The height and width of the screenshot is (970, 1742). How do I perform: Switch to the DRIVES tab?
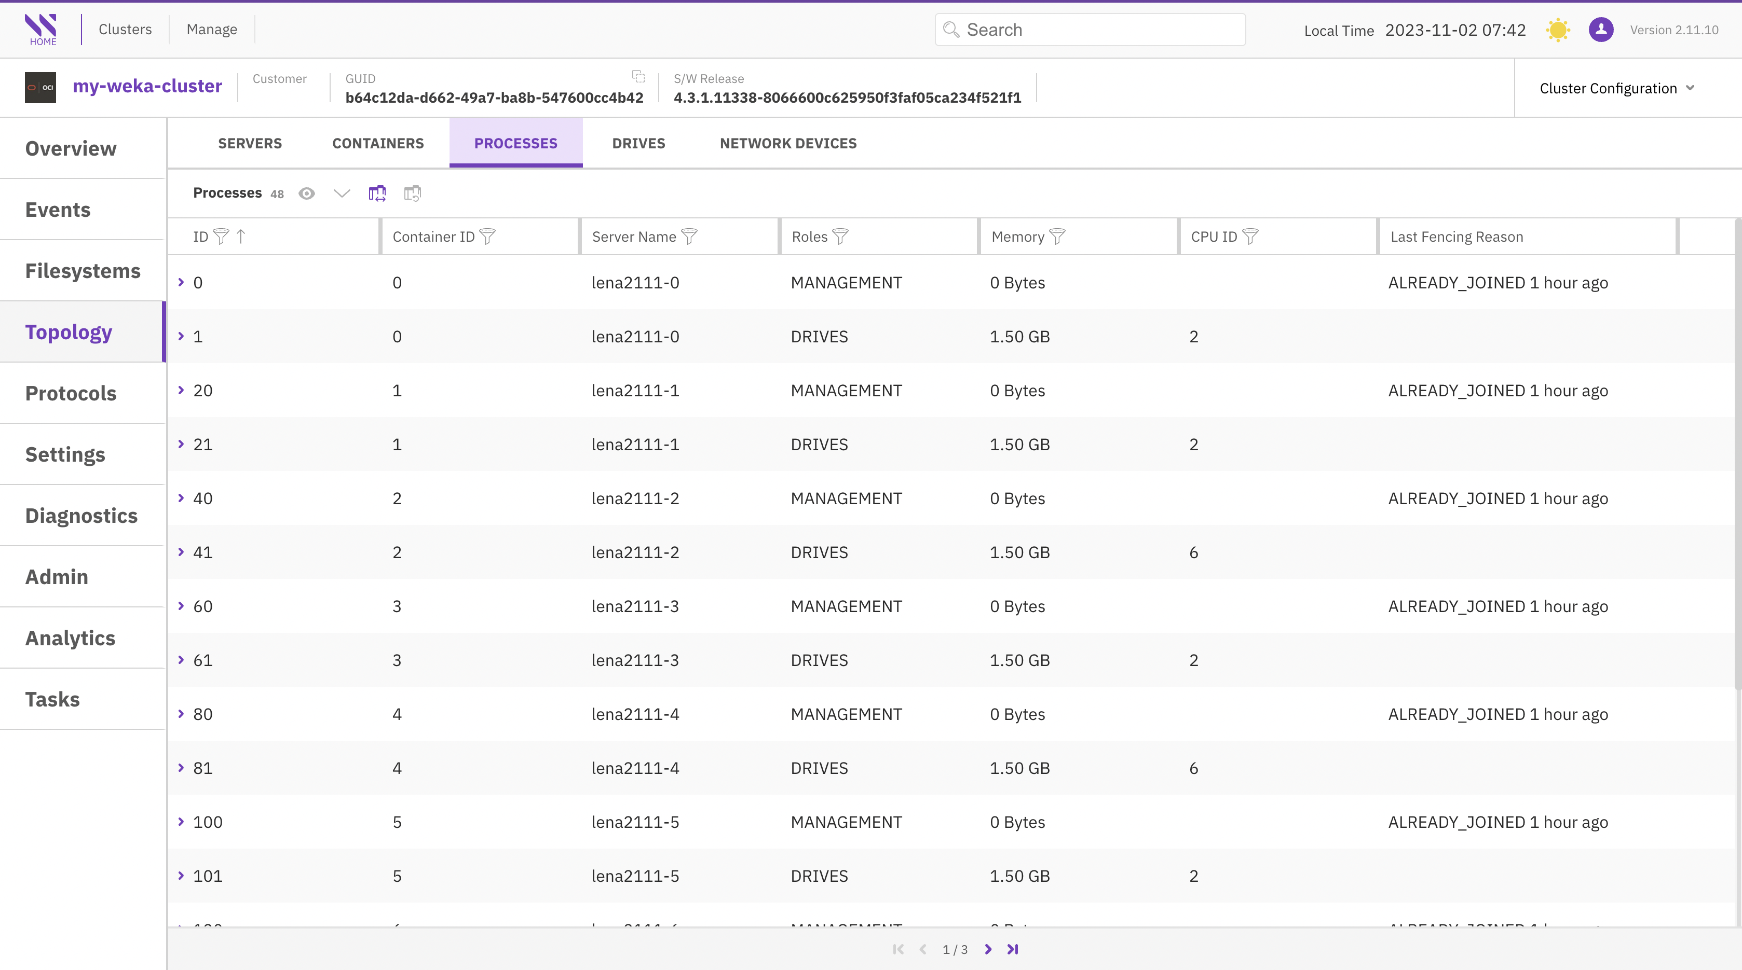click(638, 143)
